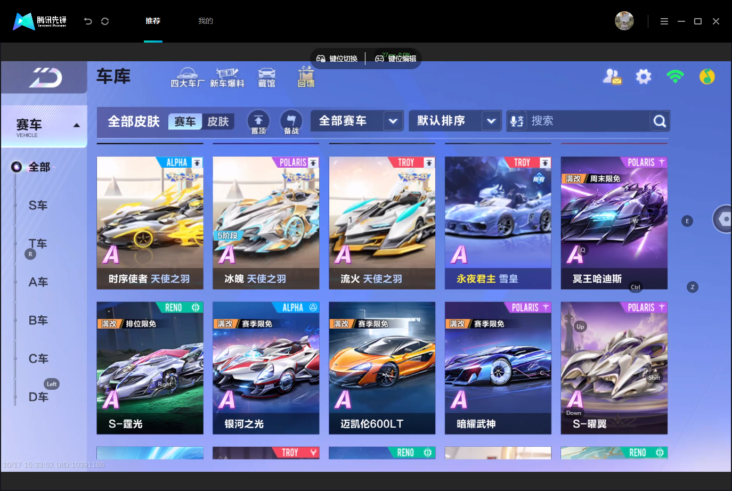Select the 时序使者 天使之羽 car card
Image resolution: width=732 pixels, height=491 pixels.
150,223
